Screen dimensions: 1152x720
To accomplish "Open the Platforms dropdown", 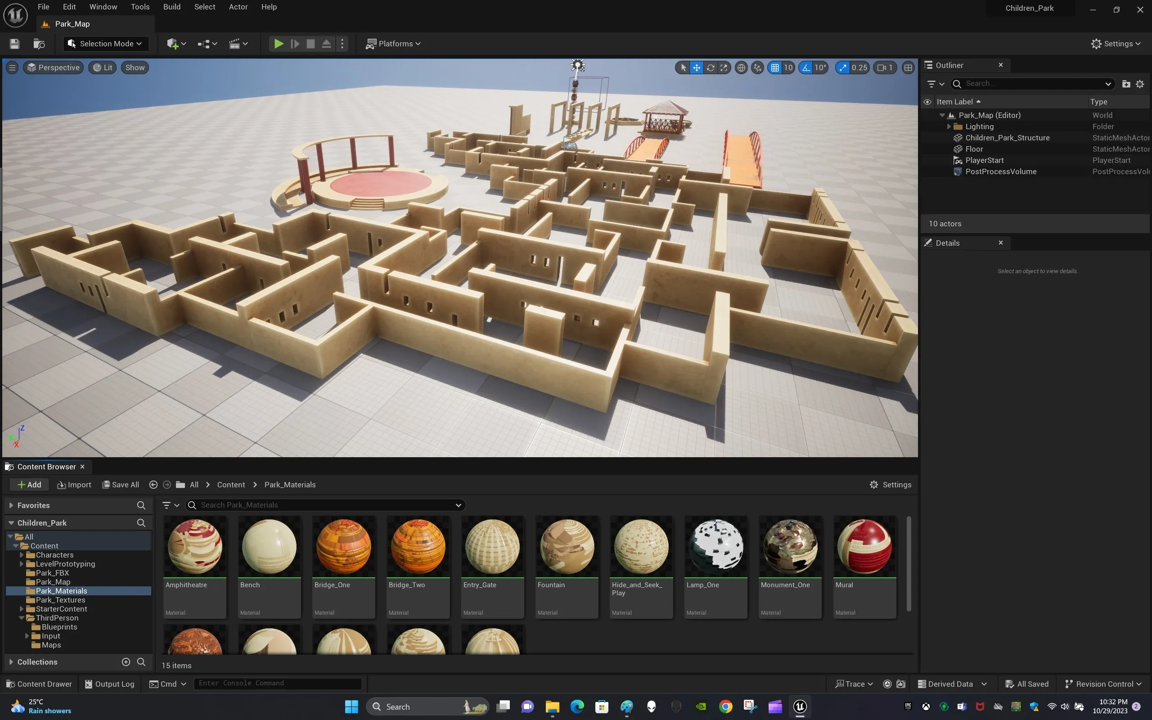I will coord(393,44).
